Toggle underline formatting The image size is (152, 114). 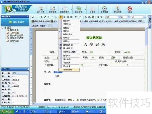click(49, 17)
